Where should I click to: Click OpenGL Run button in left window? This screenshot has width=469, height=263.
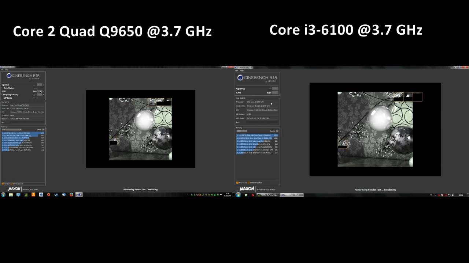[40, 85]
